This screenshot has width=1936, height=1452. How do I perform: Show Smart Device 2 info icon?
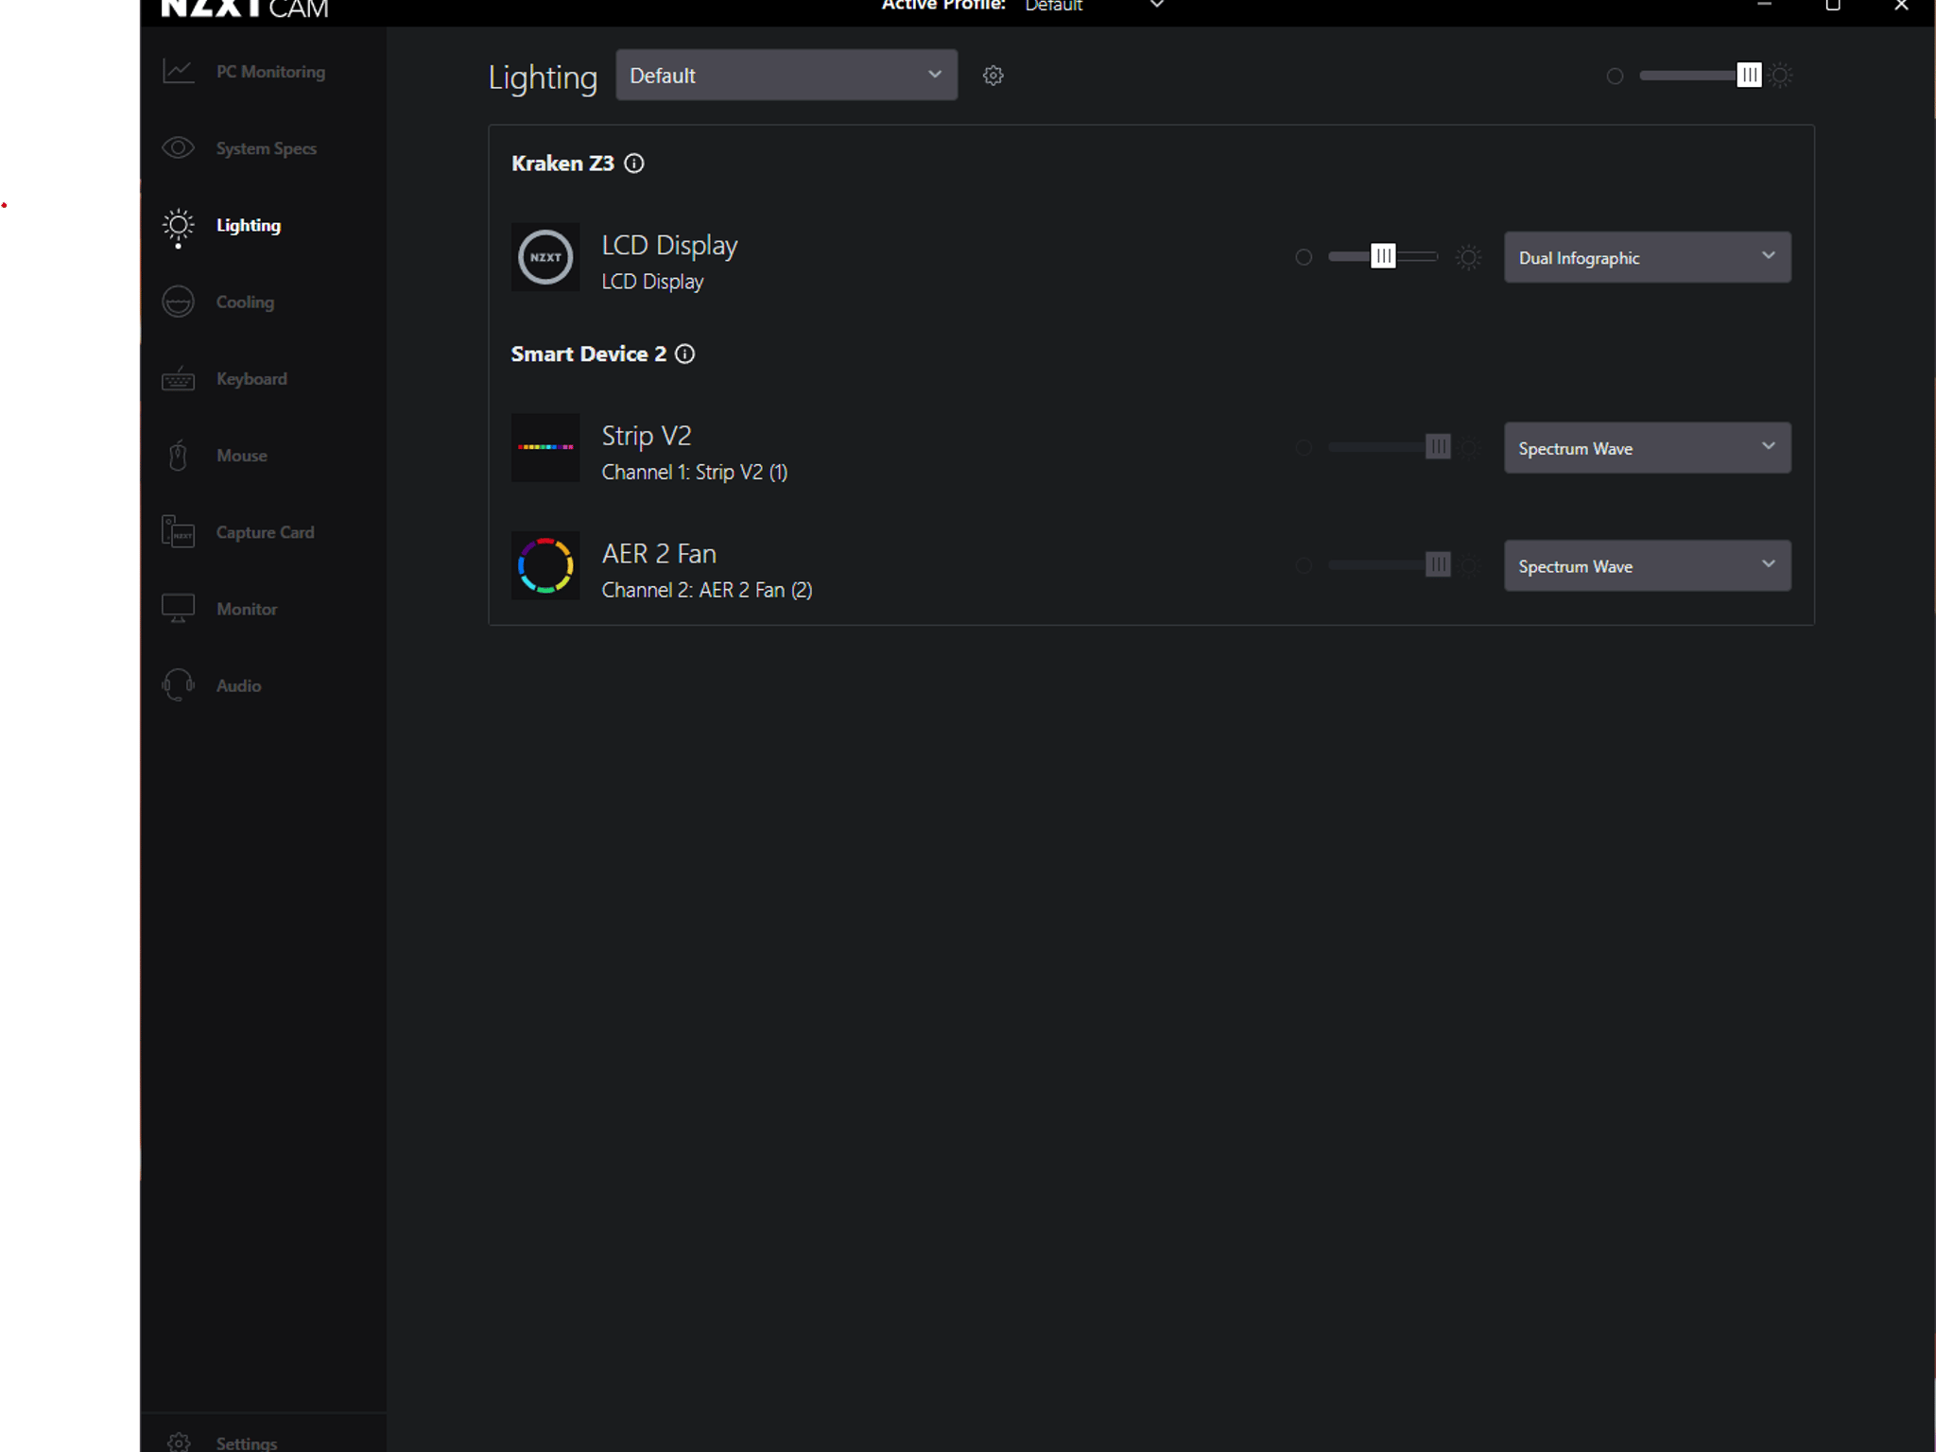pos(685,354)
